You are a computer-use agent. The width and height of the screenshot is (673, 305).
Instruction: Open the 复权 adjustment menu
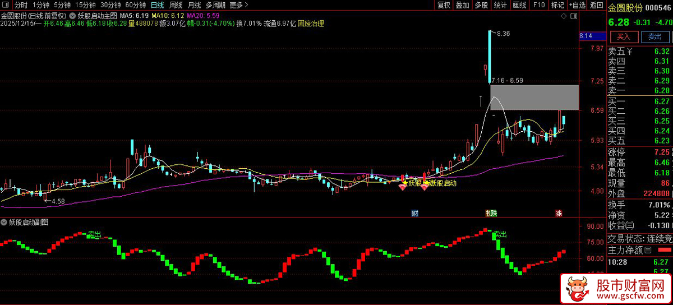(x=444, y=5)
